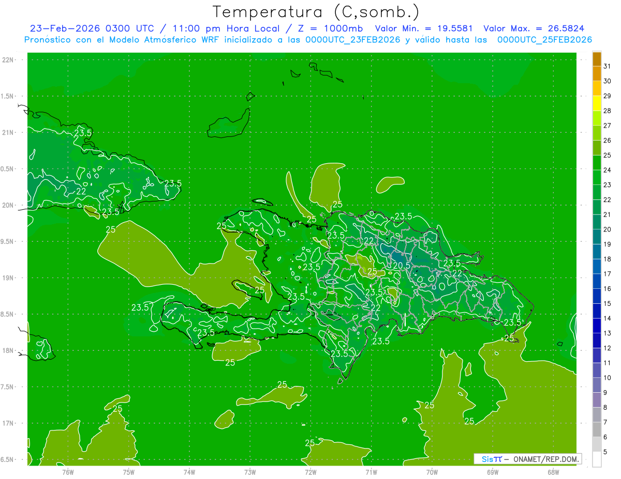Click the 'ONAMET/REP.DOM.' credit box

(545, 459)
